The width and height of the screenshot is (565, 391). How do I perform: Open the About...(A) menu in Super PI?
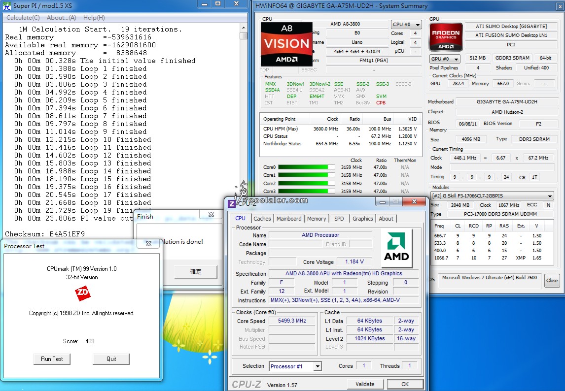point(61,18)
